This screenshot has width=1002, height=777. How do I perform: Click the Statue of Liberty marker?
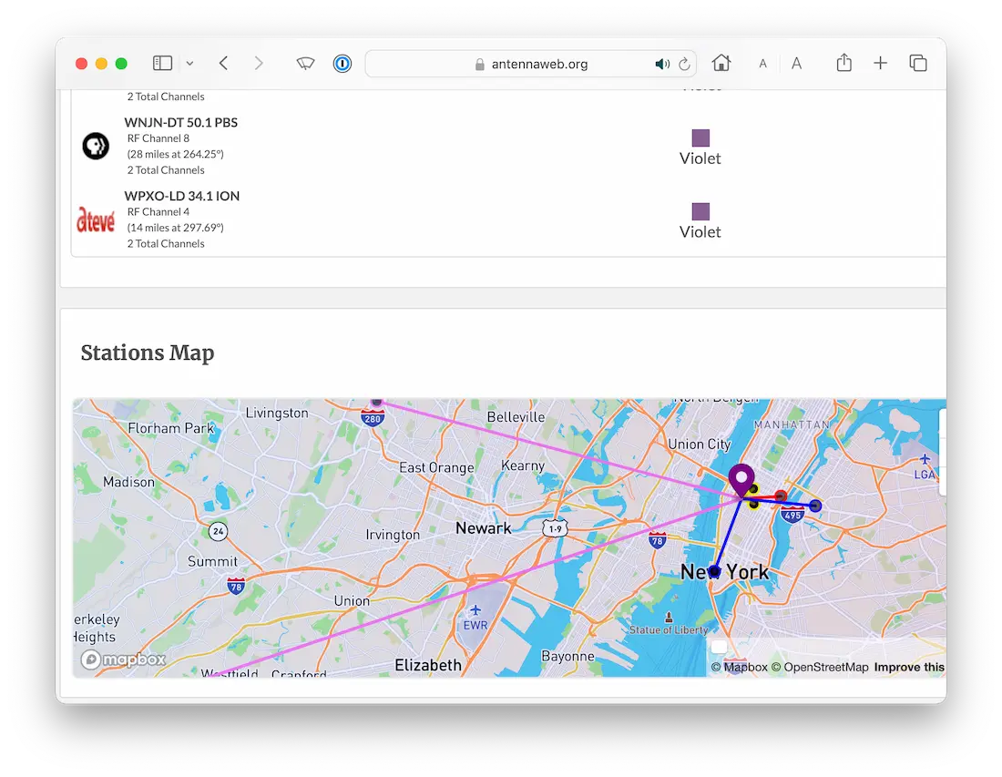coord(670,618)
